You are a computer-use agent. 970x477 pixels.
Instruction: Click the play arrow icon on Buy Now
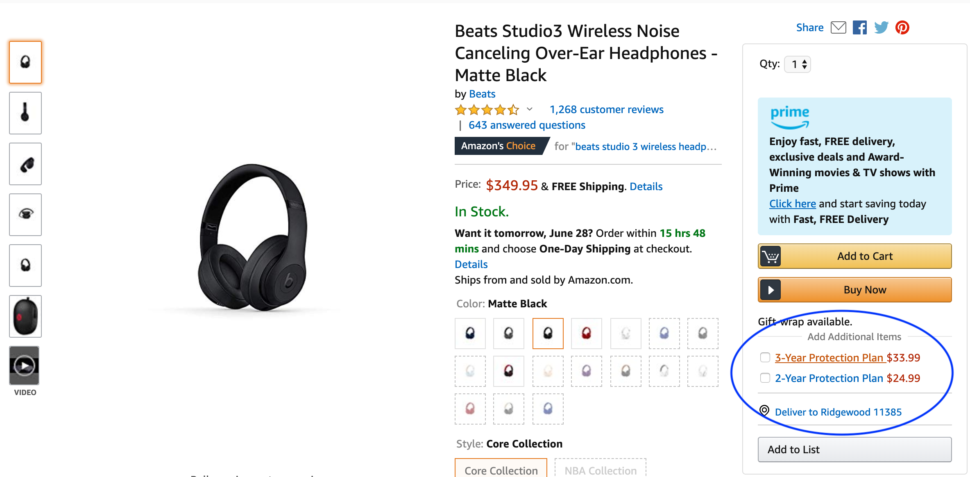pyautogui.click(x=771, y=290)
